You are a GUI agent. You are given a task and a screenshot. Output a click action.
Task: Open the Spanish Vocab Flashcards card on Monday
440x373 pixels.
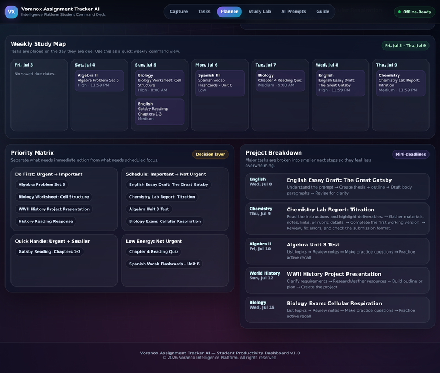click(219, 83)
